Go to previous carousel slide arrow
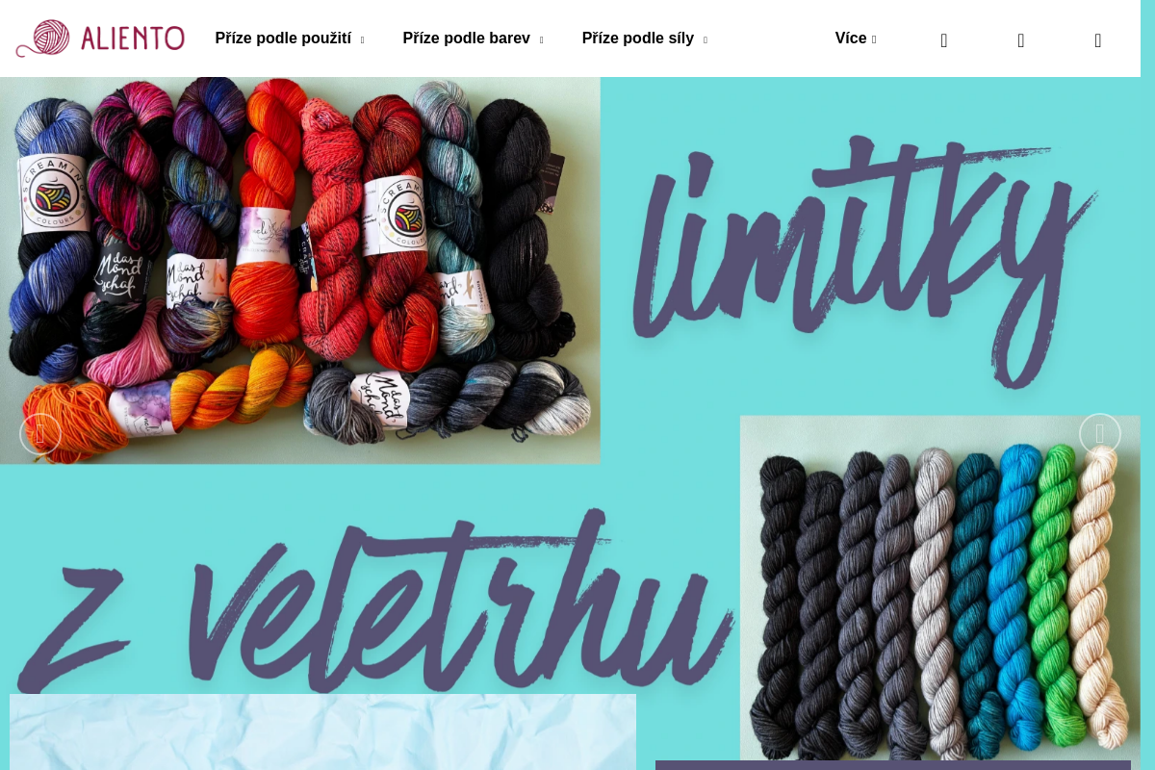 tap(40, 434)
